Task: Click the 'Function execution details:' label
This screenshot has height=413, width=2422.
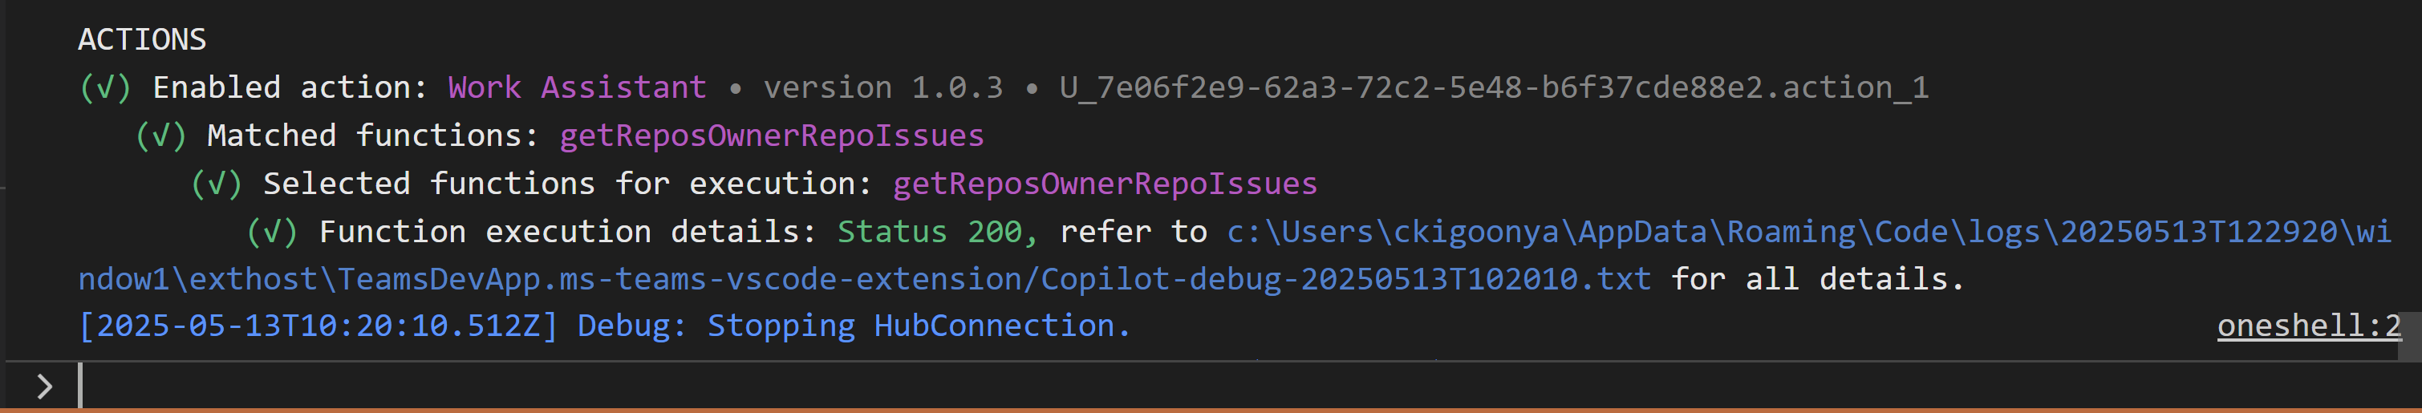Action: (568, 232)
